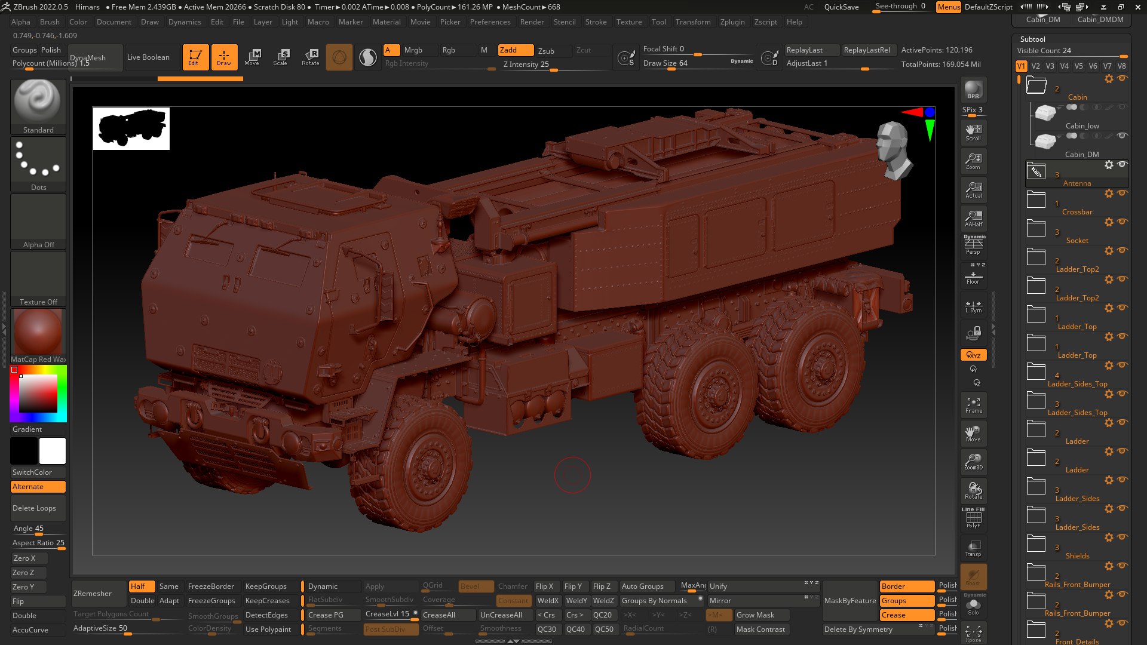Activate the Scroll navigation icon
The height and width of the screenshot is (645, 1147).
click(973, 133)
